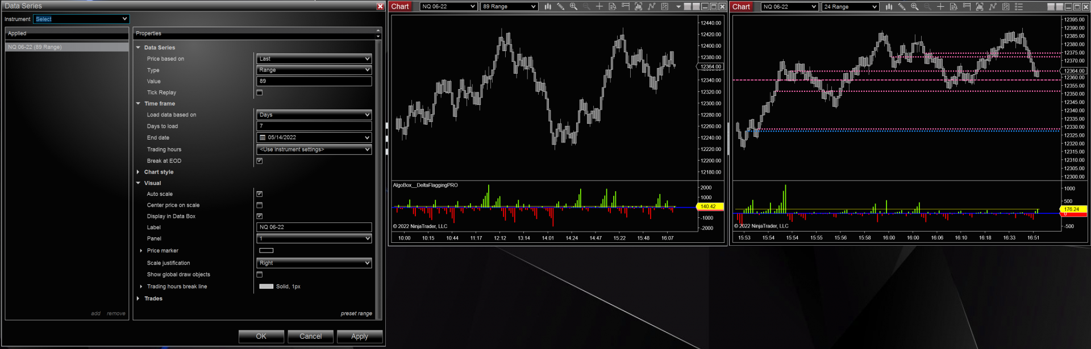Enable Center price on scale checkbox
The height and width of the screenshot is (349, 1091).
click(260, 205)
